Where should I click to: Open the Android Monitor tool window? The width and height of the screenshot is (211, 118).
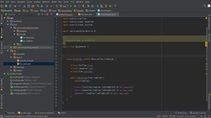pos(45,113)
